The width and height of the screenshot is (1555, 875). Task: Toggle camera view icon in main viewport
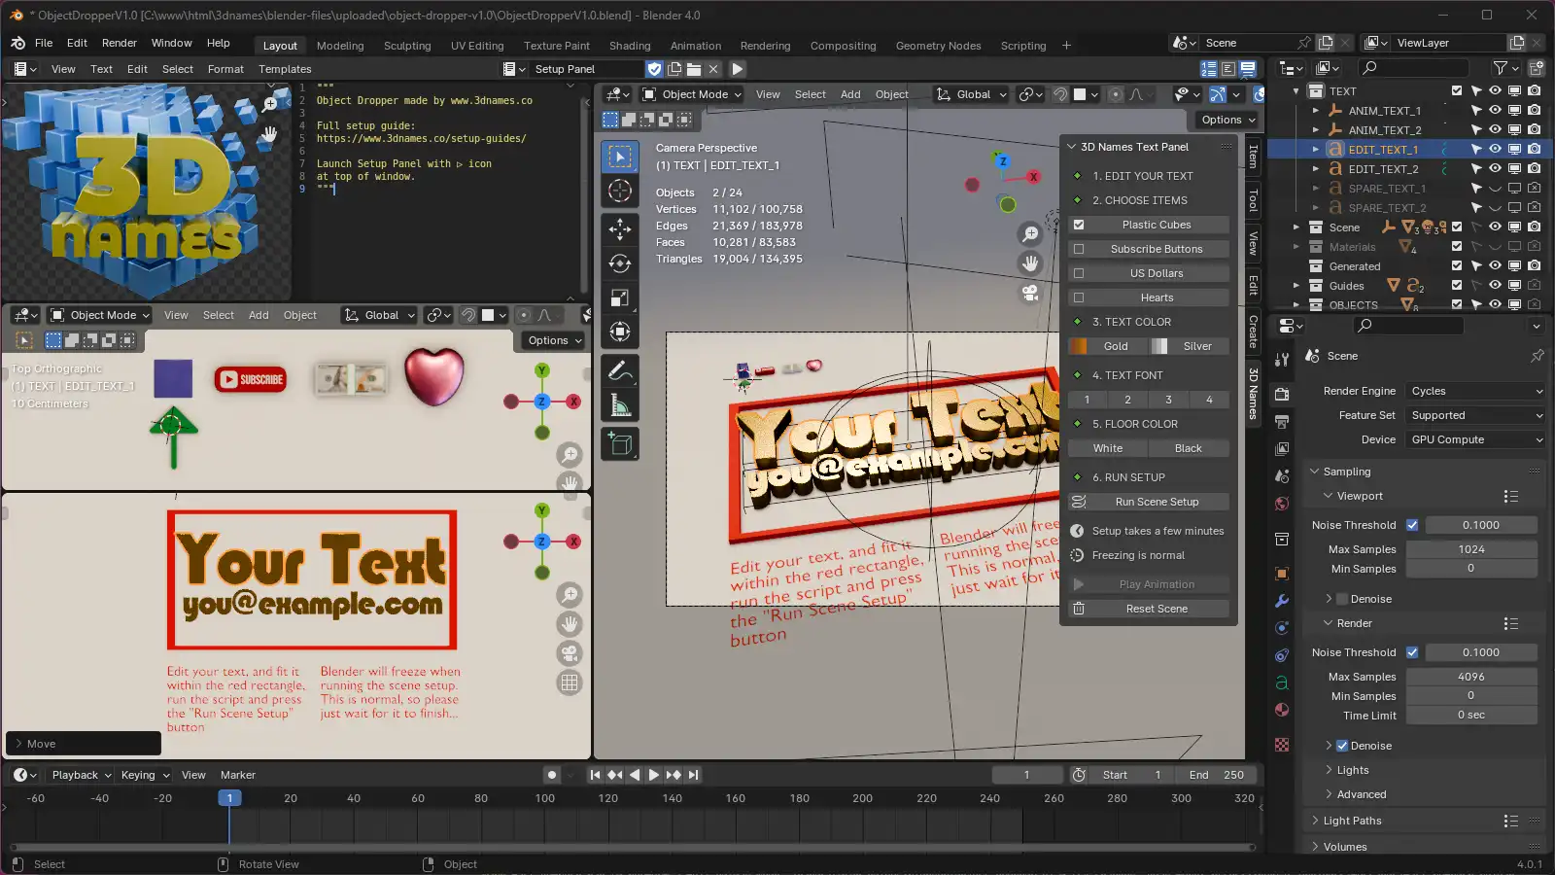pos(1030,293)
